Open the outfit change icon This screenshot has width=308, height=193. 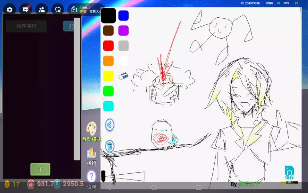58,9
